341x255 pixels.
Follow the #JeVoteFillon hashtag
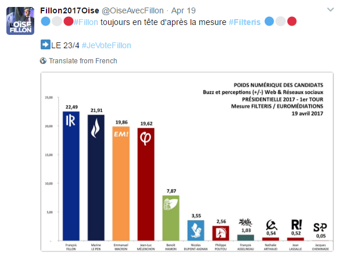coord(106,45)
